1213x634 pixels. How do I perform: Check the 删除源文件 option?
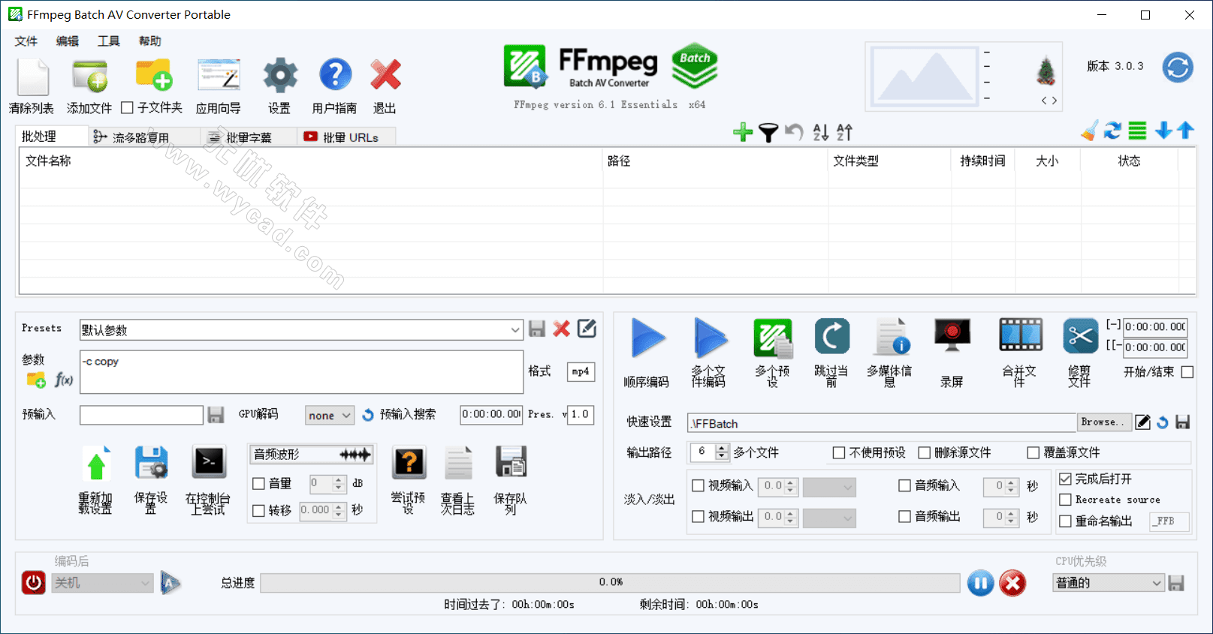925,452
